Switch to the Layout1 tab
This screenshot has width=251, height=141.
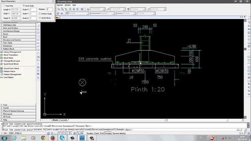[64, 120]
